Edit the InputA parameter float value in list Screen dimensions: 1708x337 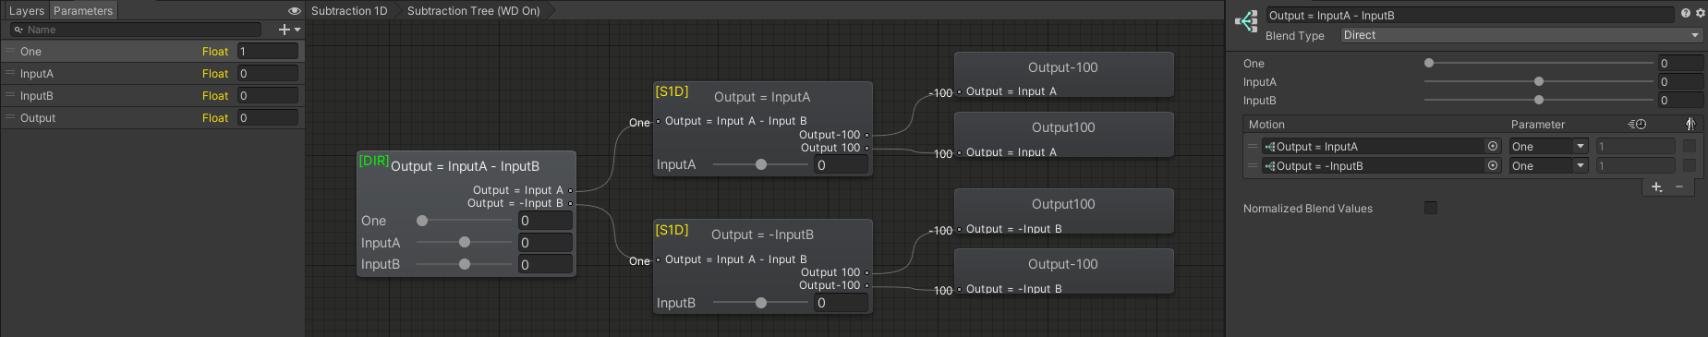point(268,74)
